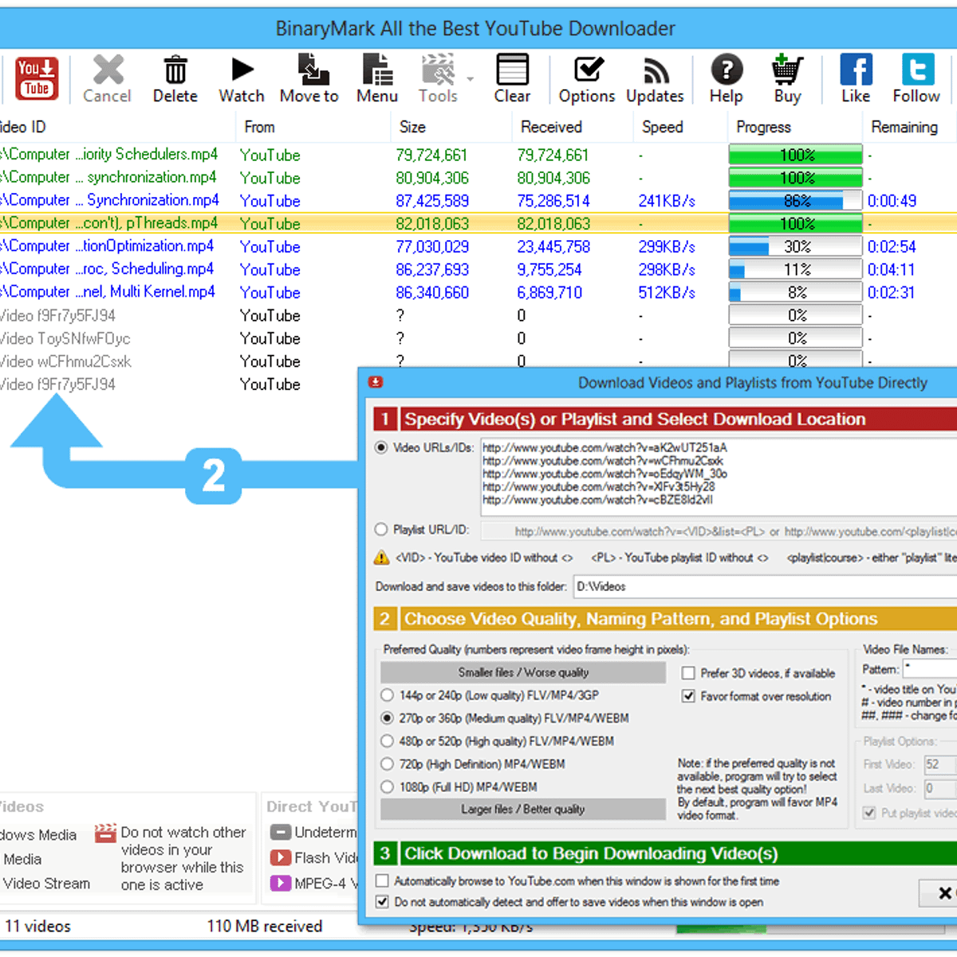The image size is (957, 957).
Task: Click the Smaller files / Worse quality bar
Action: (x=523, y=672)
